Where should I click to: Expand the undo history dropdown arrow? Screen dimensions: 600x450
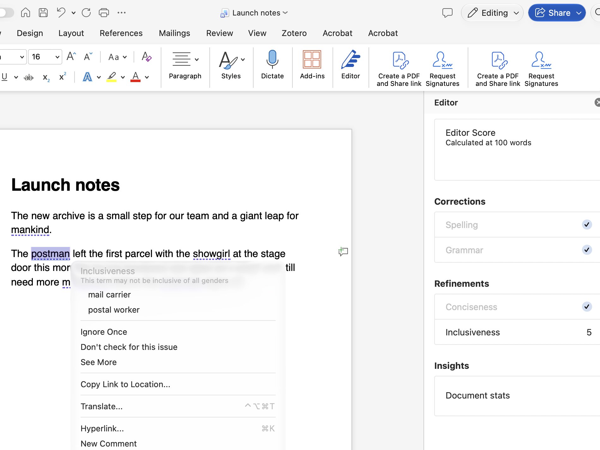pos(74,13)
